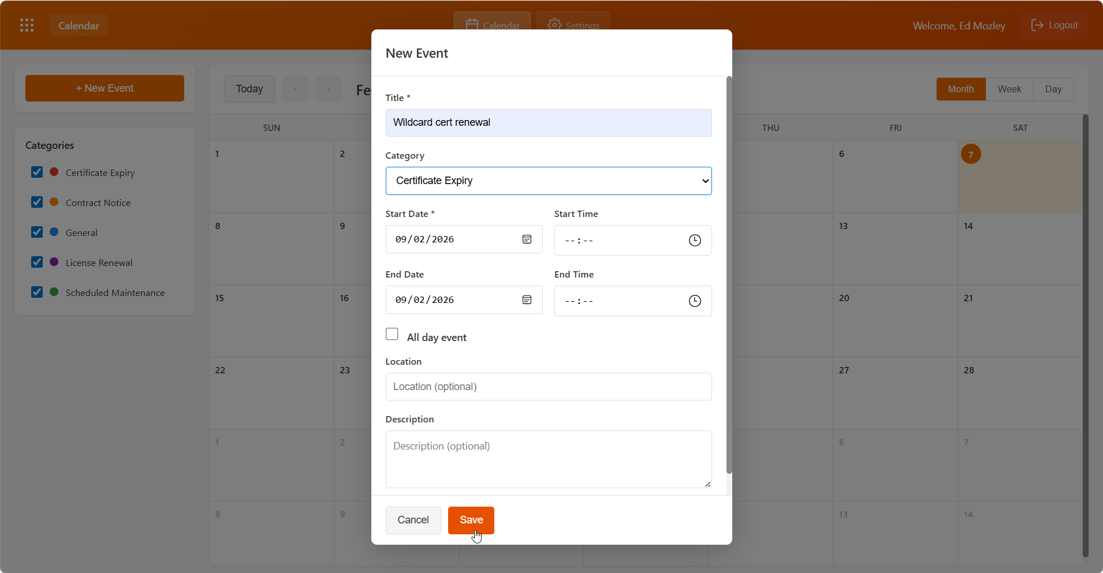Save the new event

[x=471, y=520]
